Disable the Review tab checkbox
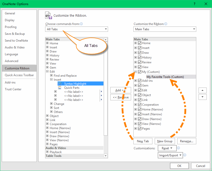 [140, 62]
